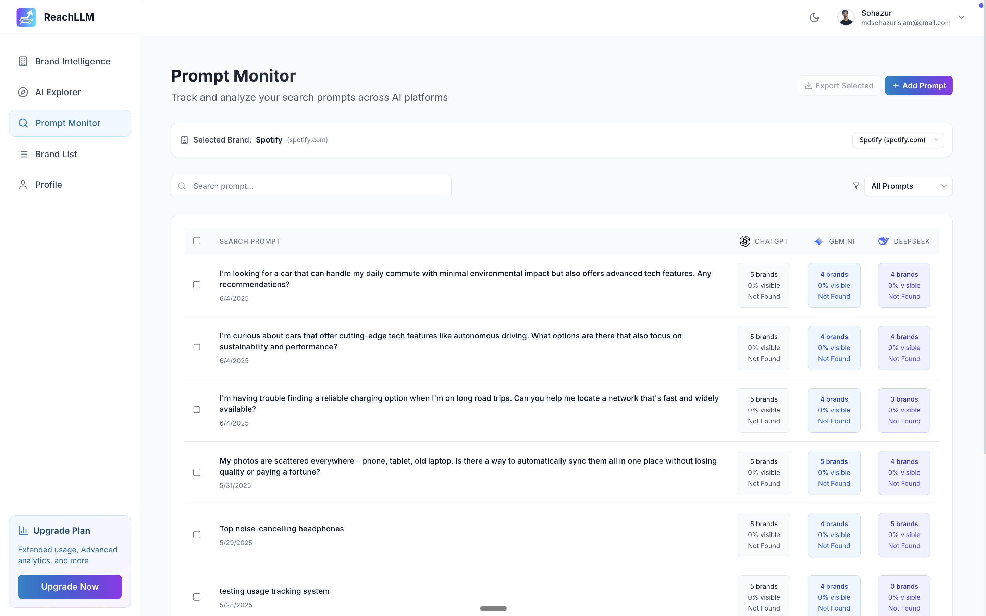Click the DeepSeek whale logo in header

pos(883,241)
